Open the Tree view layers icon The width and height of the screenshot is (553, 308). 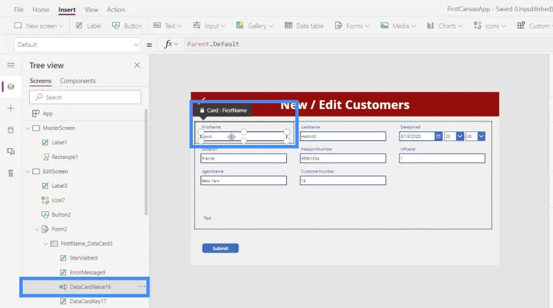(11, 87)
